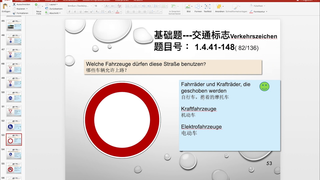The height and width of the screenshot is (180, 320).
Task: Toggle bold (F) formatting
Action: point(69,11)
